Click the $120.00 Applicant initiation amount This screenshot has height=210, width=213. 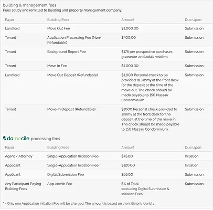(128, 165)
